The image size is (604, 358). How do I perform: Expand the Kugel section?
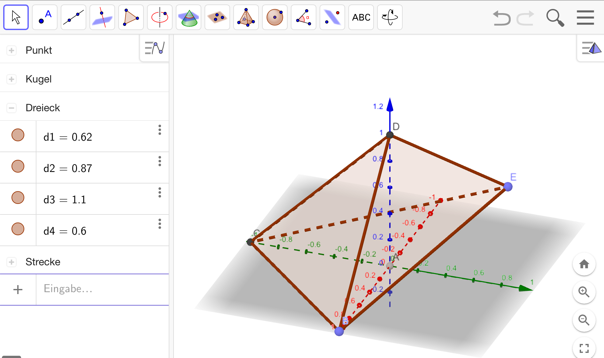click(x=12, y=79)
